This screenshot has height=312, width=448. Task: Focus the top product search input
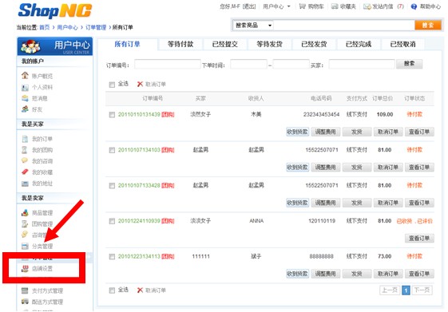[x=344, y=26]
